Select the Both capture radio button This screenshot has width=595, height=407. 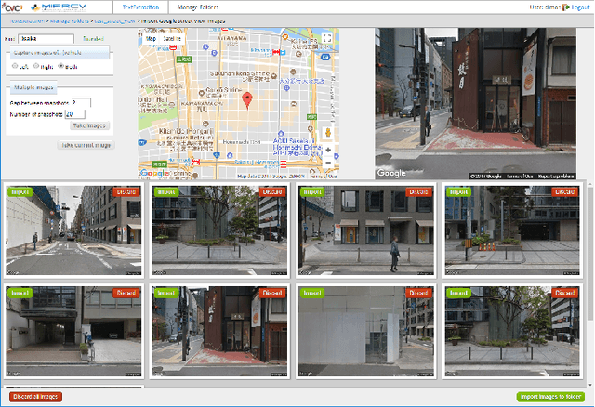60,67
